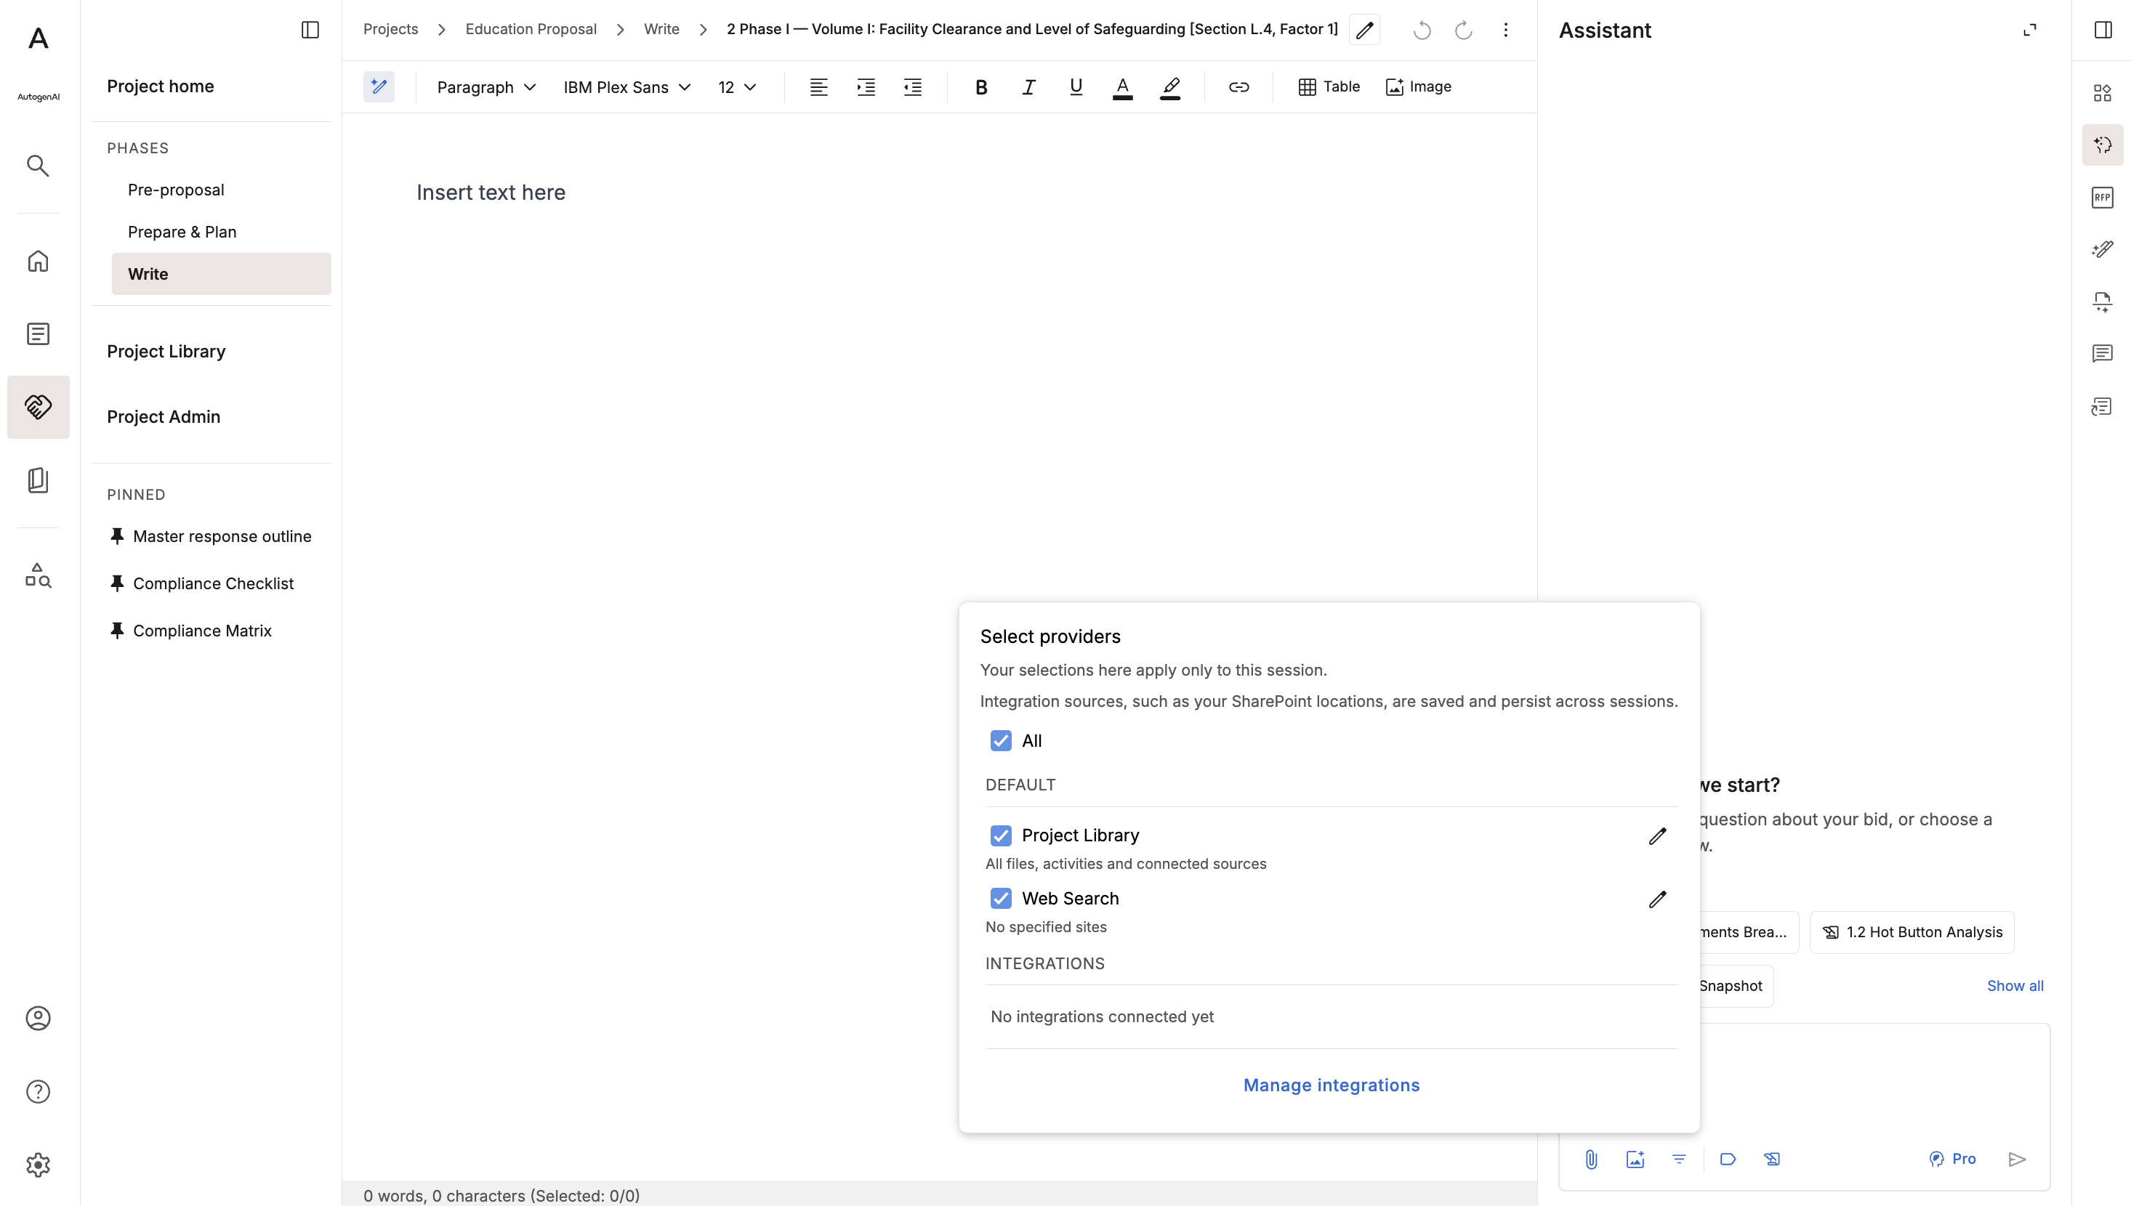Open search from left sidebar
This screenshot has height=1206, width=2131.
38,166
